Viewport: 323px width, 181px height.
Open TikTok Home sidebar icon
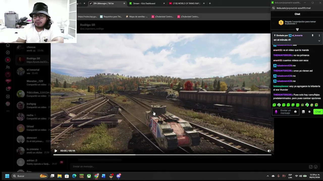coord(8,45)
